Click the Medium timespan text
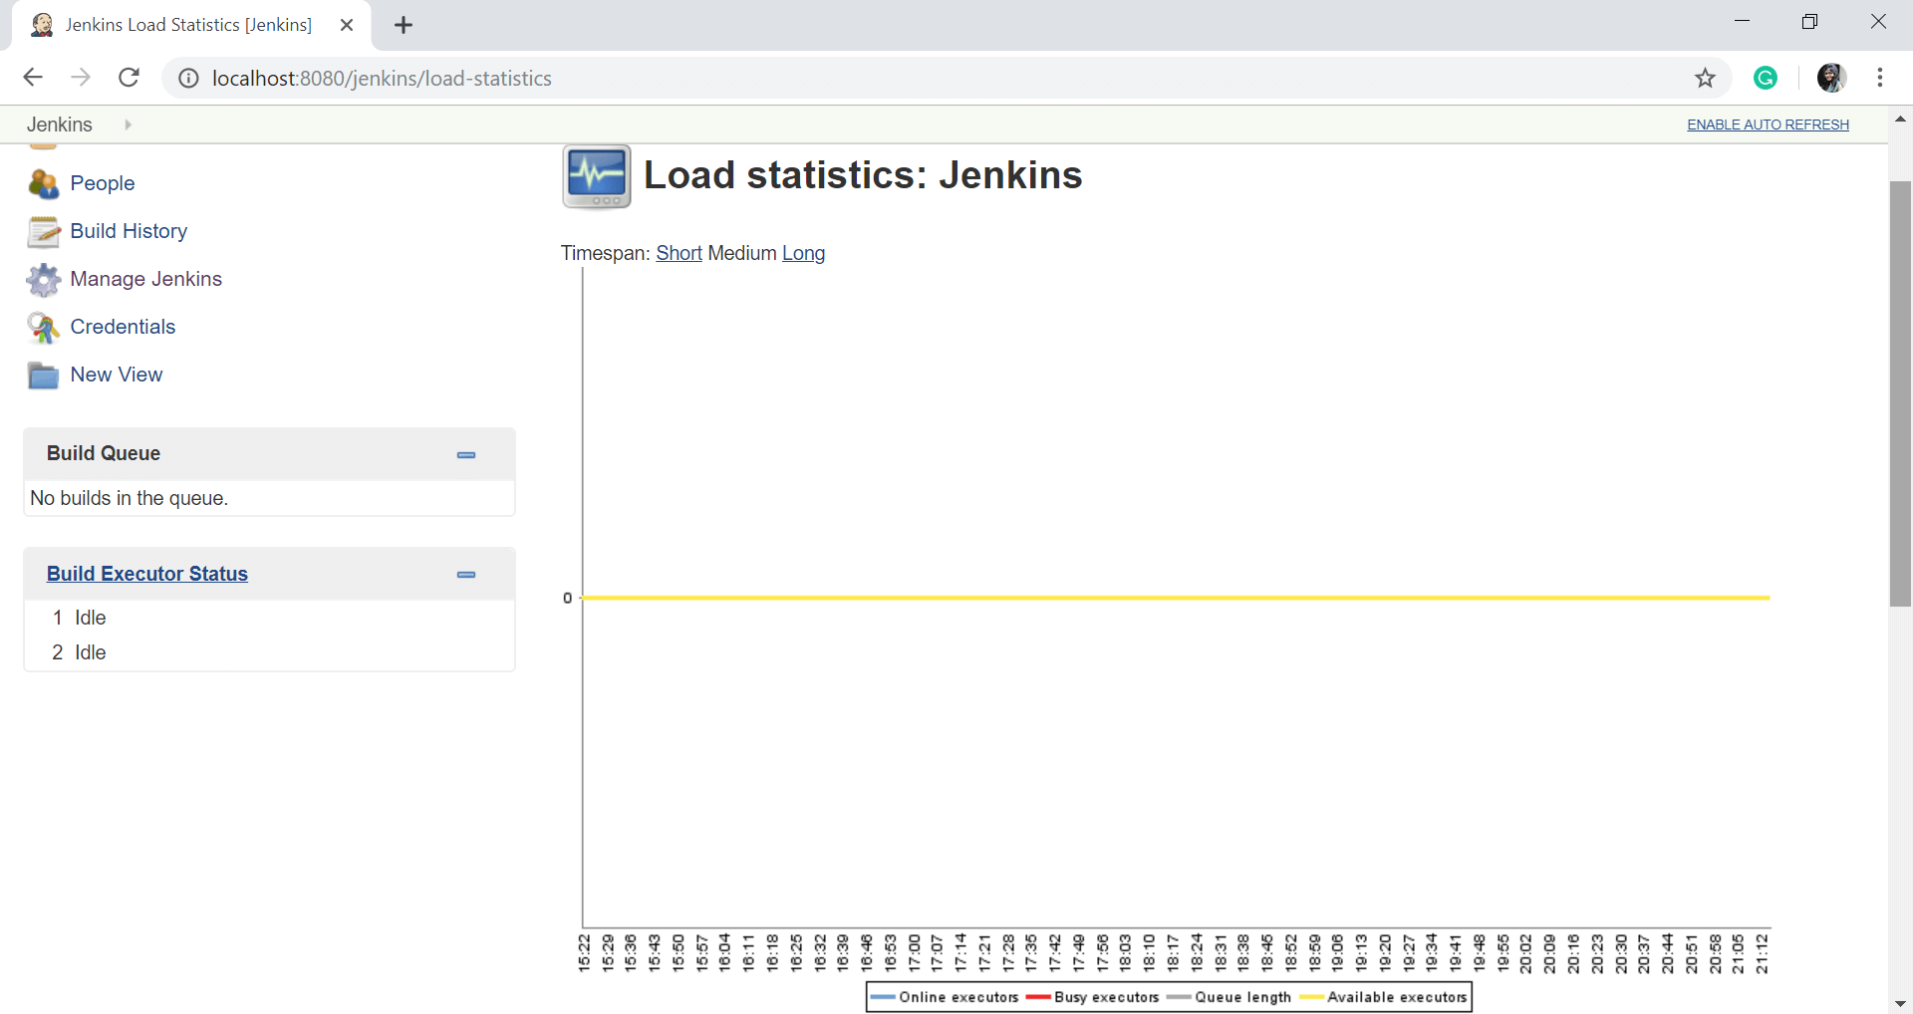This screenshot has height=1014, width=1913. coord(741,253)
